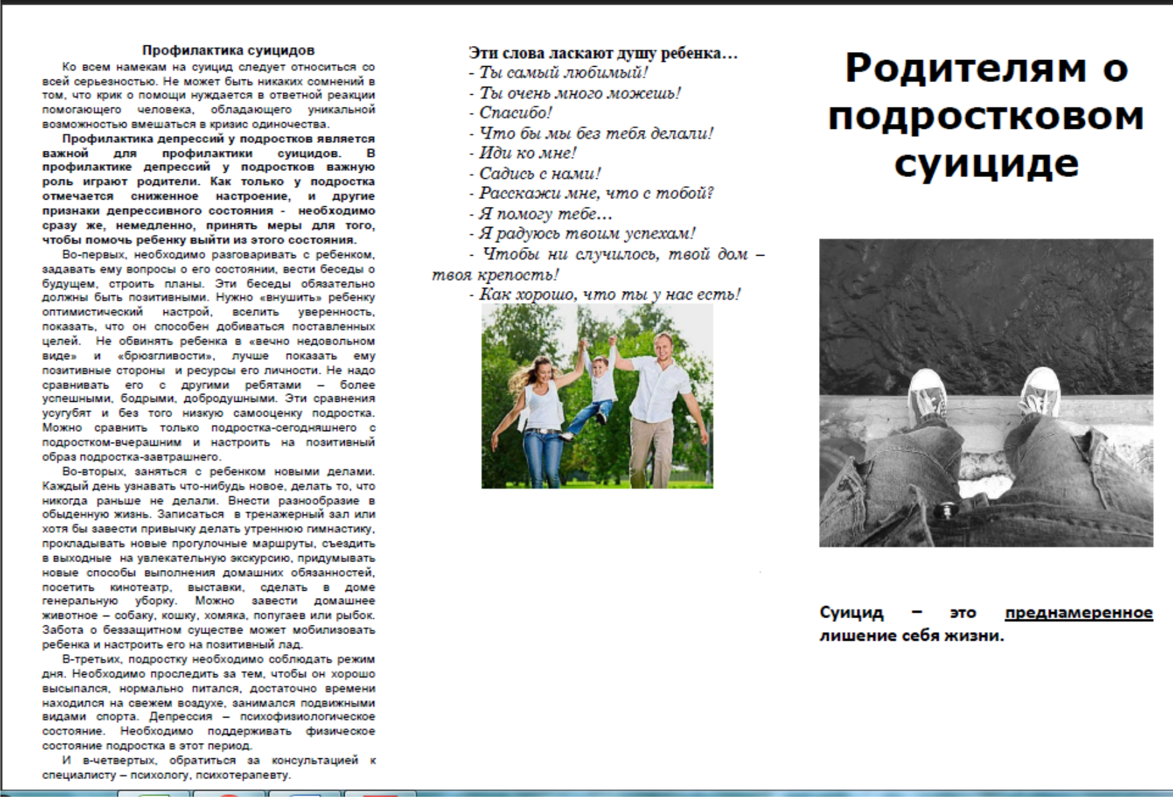Image resolution: width=1173 pixels, height=797 pixels.
Task: Open the taskbar button with round red icon
Action: [229, 794]
